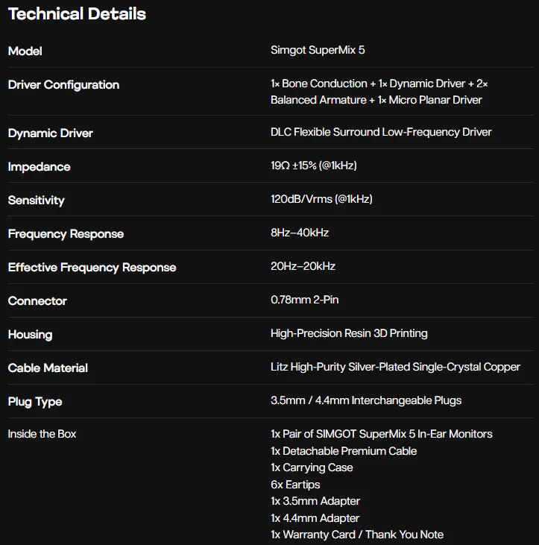This screenshot has width=539, height=545.
Task: Click the Warranty Card / Thank You Note line
Action: pos(357,535)
